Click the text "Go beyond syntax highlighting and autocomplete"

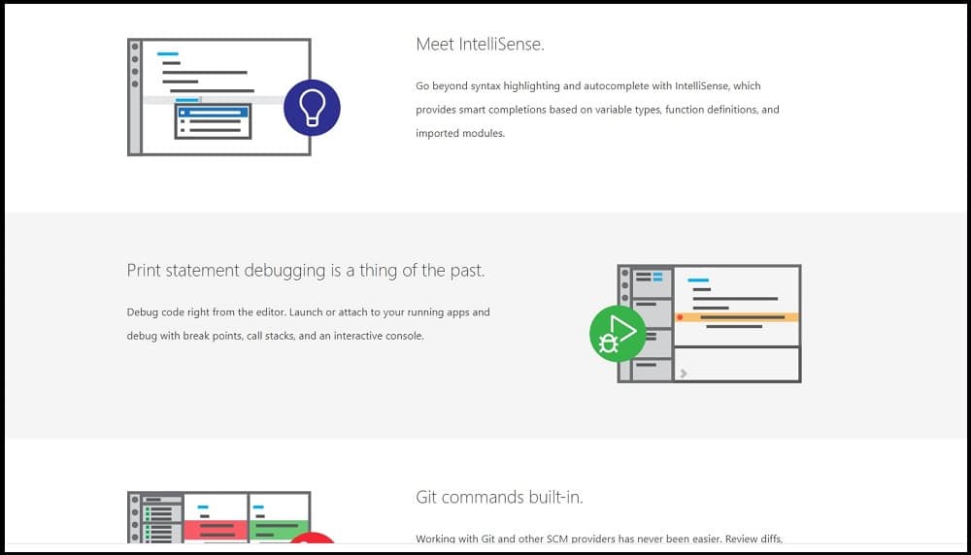pyautogui.click(x=532, y=86)
